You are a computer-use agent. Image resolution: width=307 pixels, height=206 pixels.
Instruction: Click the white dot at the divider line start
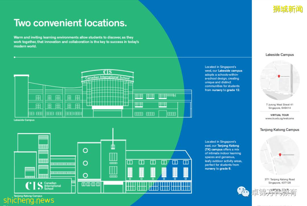click(x=14, y=57)
